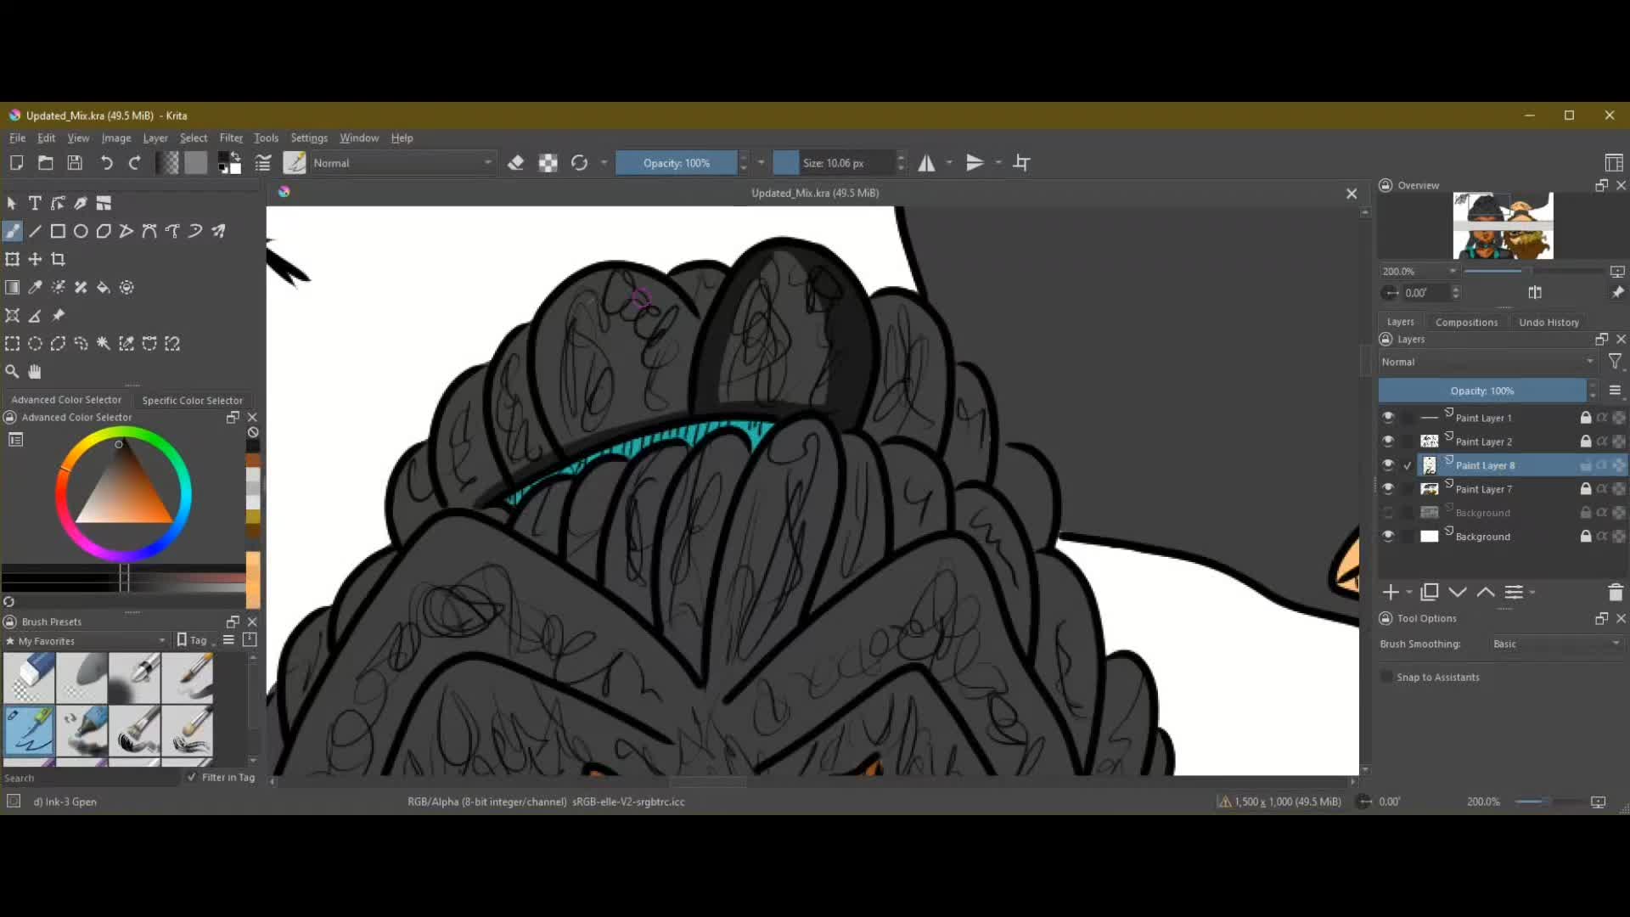Image resolution: width=1630 pixels, height=917 pixels.
Task: Toggle preserve alpha
Action: coord(548,163)
